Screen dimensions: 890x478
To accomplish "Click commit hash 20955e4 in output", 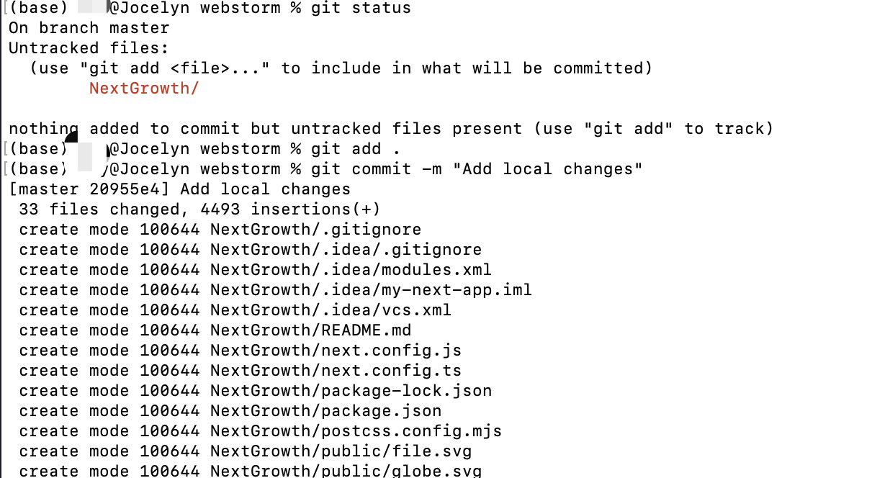I will [x=130, y=189].
